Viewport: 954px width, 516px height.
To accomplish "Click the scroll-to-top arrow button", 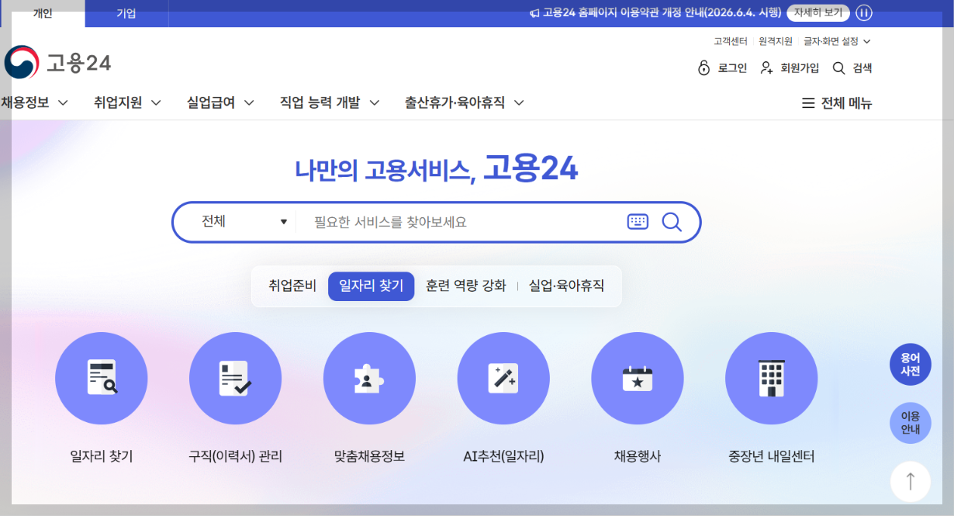I will coord(911,481).
